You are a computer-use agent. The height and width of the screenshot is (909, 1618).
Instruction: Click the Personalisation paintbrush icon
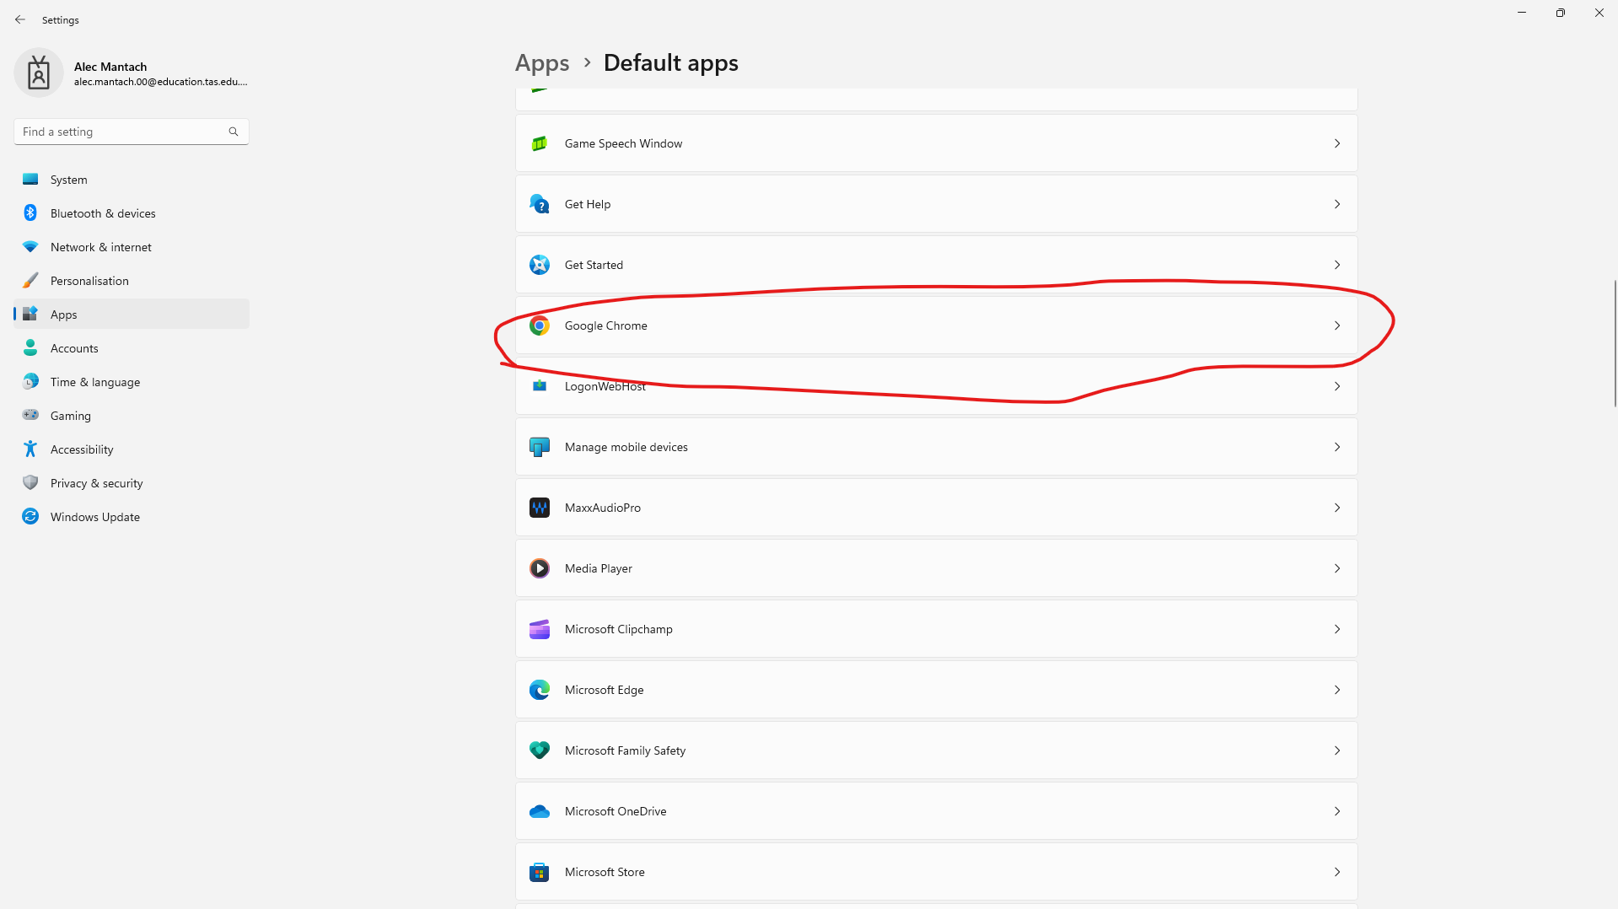click(30, 281)
